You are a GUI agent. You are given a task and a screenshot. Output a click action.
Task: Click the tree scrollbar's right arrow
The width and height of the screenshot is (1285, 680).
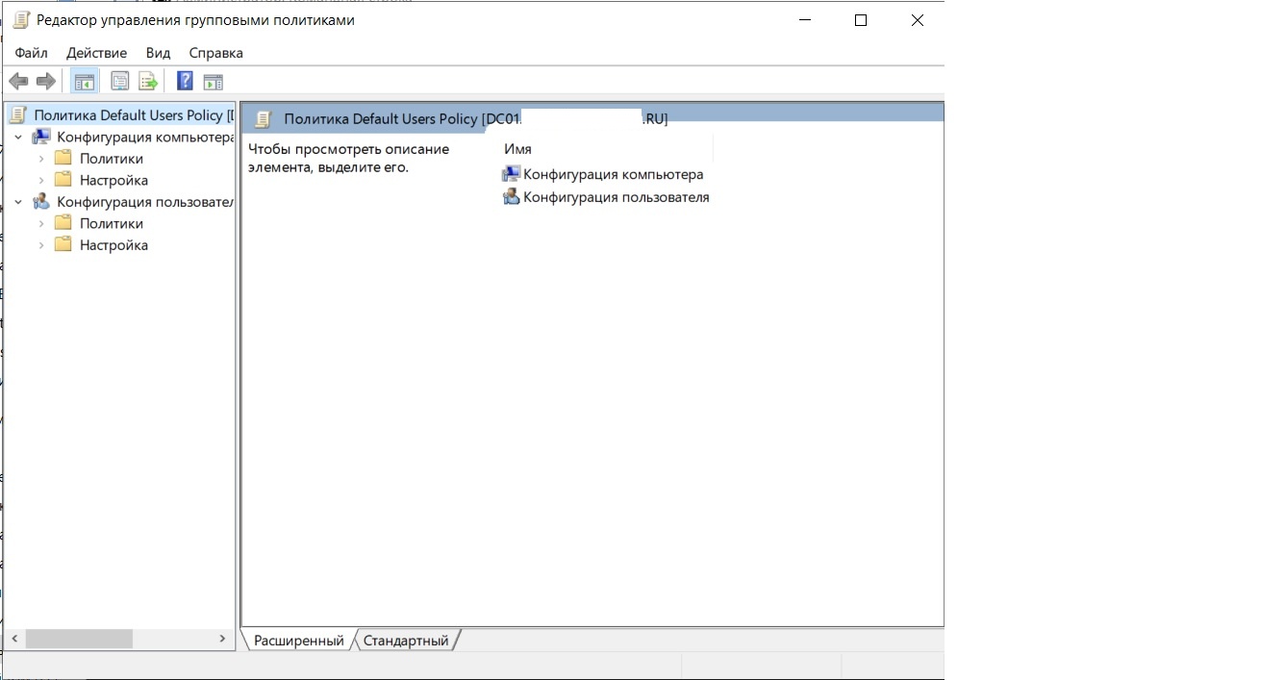(x=222, y=639)
